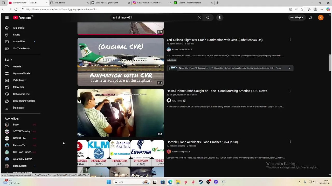Screen dimensions: 332x186
Task: Open Horrible Plane Accidents title link
Action: coord(202,142)
